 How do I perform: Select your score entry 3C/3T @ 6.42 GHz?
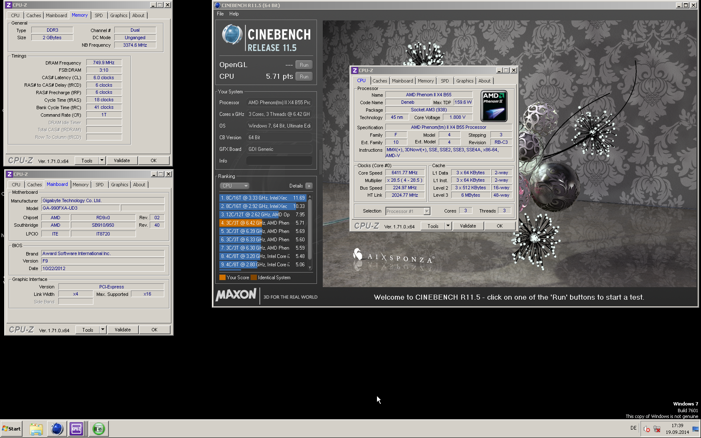coord(262,223)
